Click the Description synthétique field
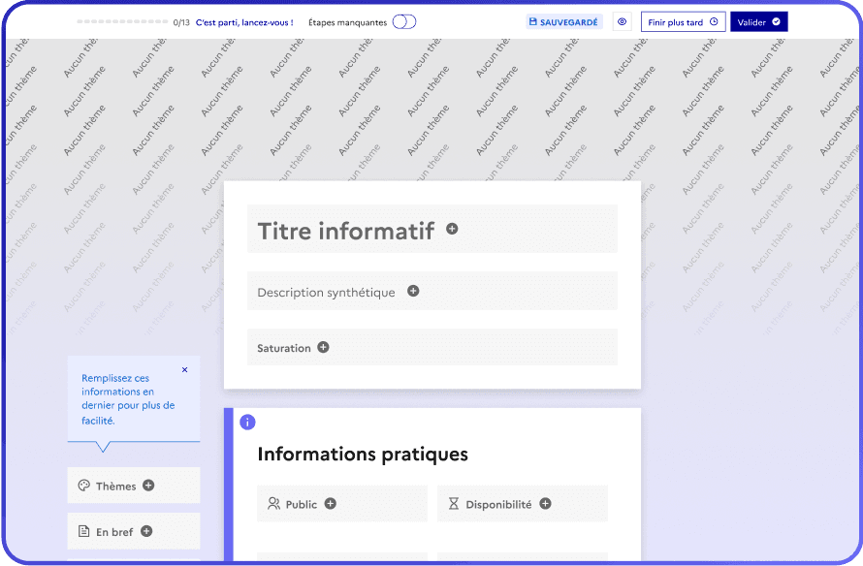The width and height of the screenshot is (863, 566). tap(326, 292)
